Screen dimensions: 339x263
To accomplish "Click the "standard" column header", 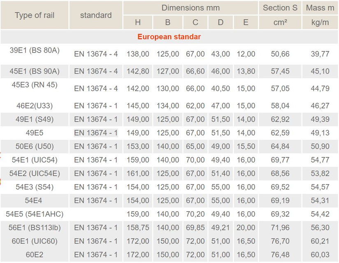I will (x=96, y=15).
